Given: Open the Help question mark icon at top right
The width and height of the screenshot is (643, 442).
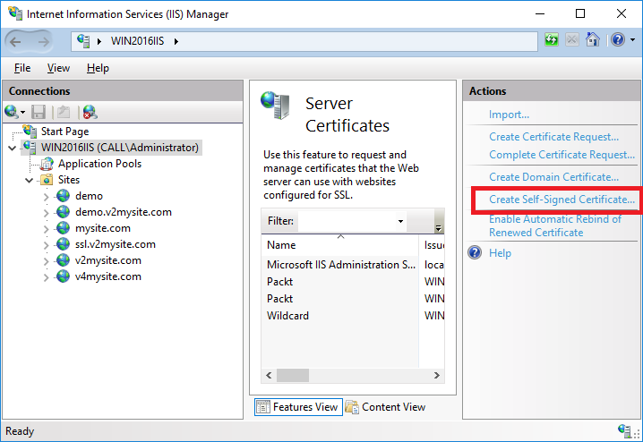Looking at the screenshot, I should click(x=618, y=40).
